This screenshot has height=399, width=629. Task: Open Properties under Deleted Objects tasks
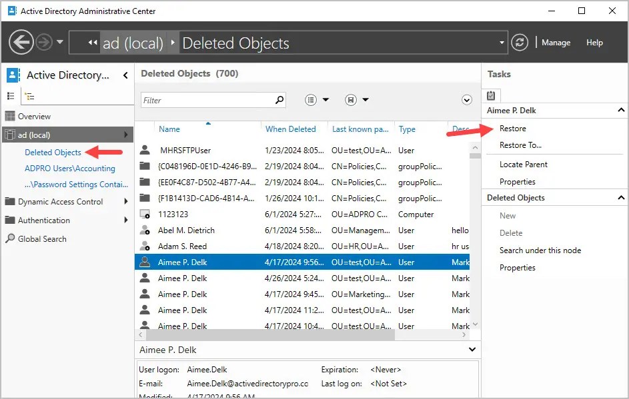517,268
